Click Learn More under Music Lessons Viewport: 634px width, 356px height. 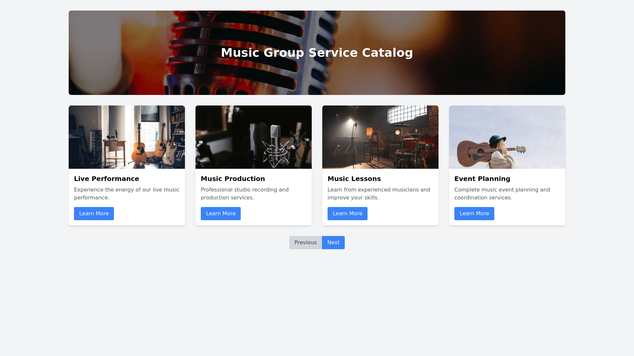pyautogui.click(x=347, y=214)
